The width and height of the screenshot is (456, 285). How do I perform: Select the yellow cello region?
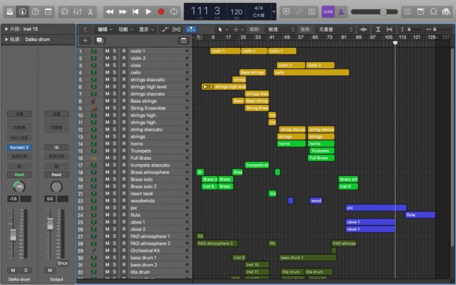click(x=311, y=72)
